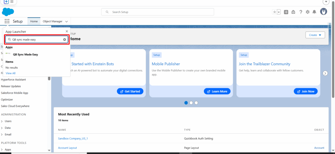This screenshot has width=335, height=154.
Task: Click the sidebar scroll down arrow
Action: click(49, 151)
